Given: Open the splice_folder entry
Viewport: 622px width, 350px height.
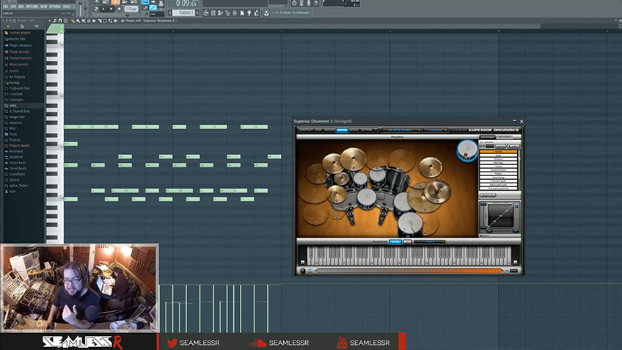Looking at the screenshot, I should click(x=18, y=186).
